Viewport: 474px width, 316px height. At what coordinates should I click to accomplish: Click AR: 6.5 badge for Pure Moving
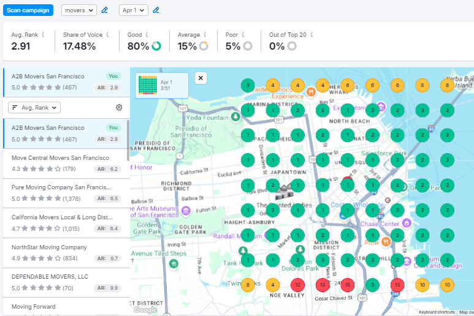[x=107, y=198]
